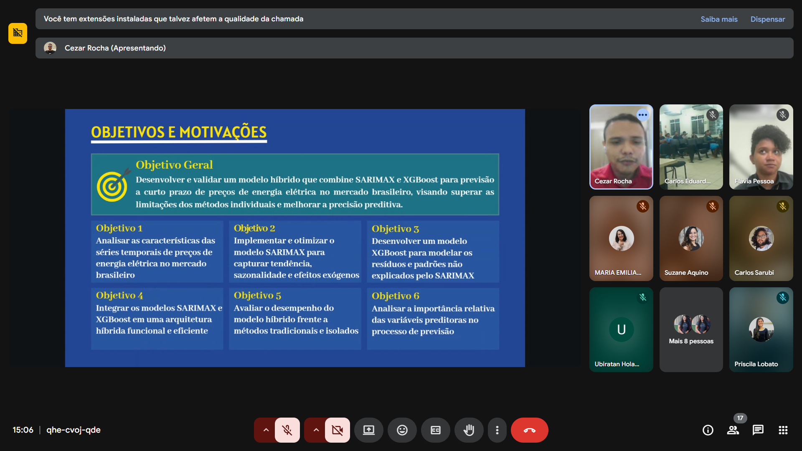Screen dimensions: 802x451
Task: Open the chat messages panel
Action: pos(758,430)
